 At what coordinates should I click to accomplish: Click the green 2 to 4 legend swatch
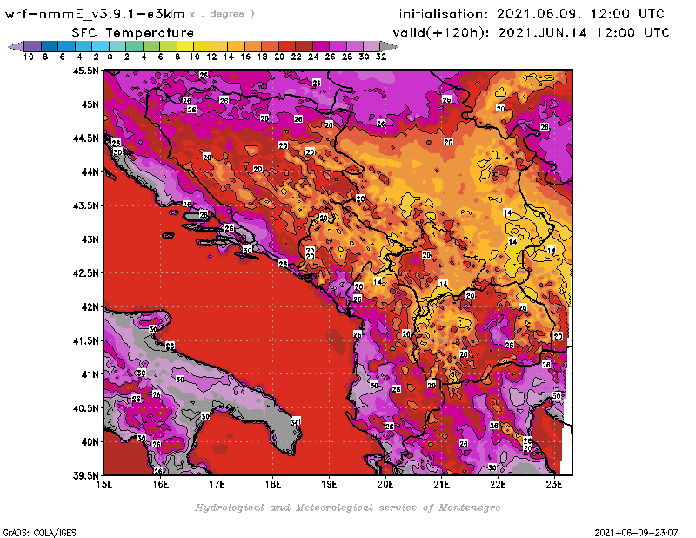click(x=135, y=46)
